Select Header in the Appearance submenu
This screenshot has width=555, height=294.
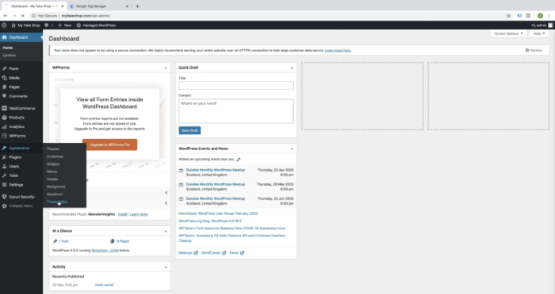(x=52, y=179)
